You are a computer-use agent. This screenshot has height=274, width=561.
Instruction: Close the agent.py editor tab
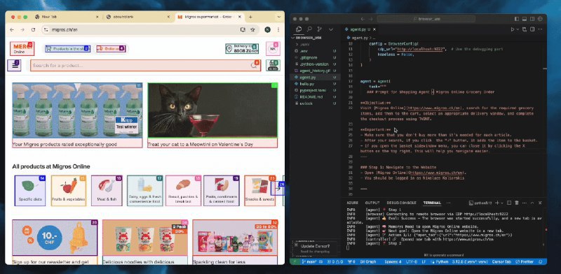tap(374, 29)
